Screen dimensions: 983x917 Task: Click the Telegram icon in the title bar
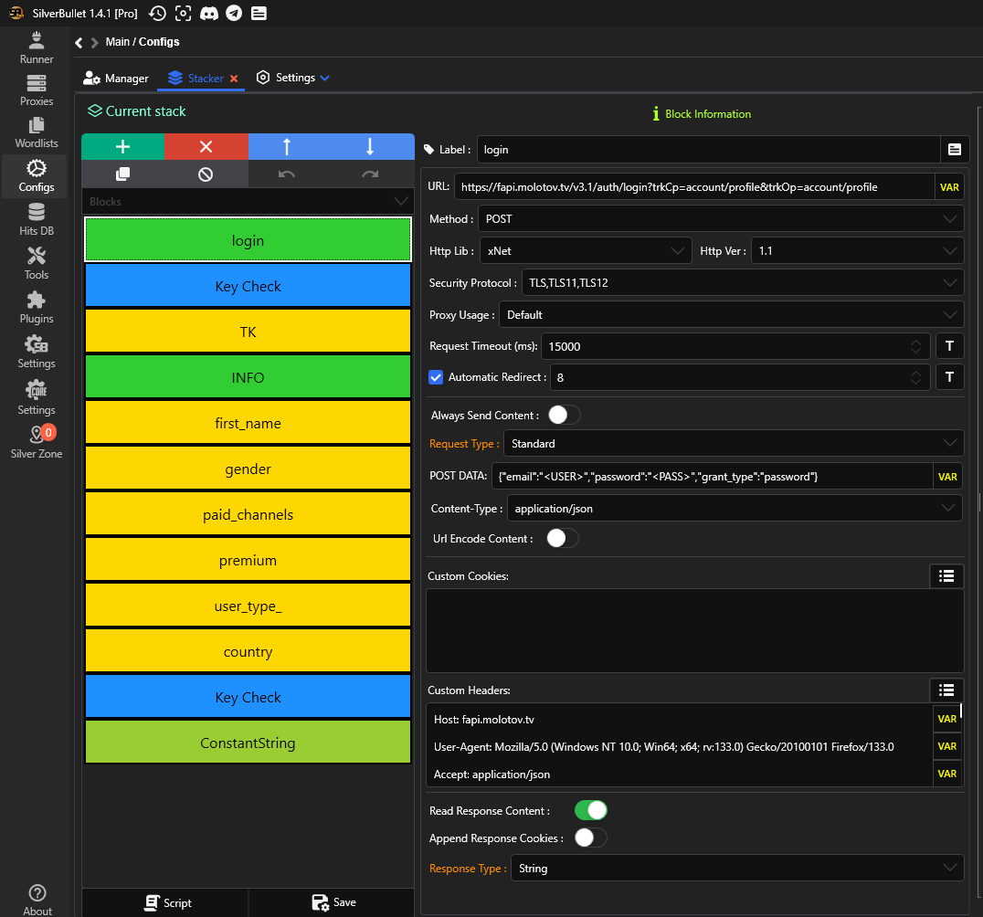[x=234, y=13]
